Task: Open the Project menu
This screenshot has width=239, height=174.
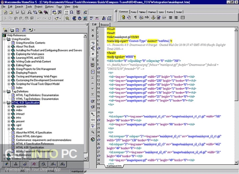Action: (x=38, y=7)
